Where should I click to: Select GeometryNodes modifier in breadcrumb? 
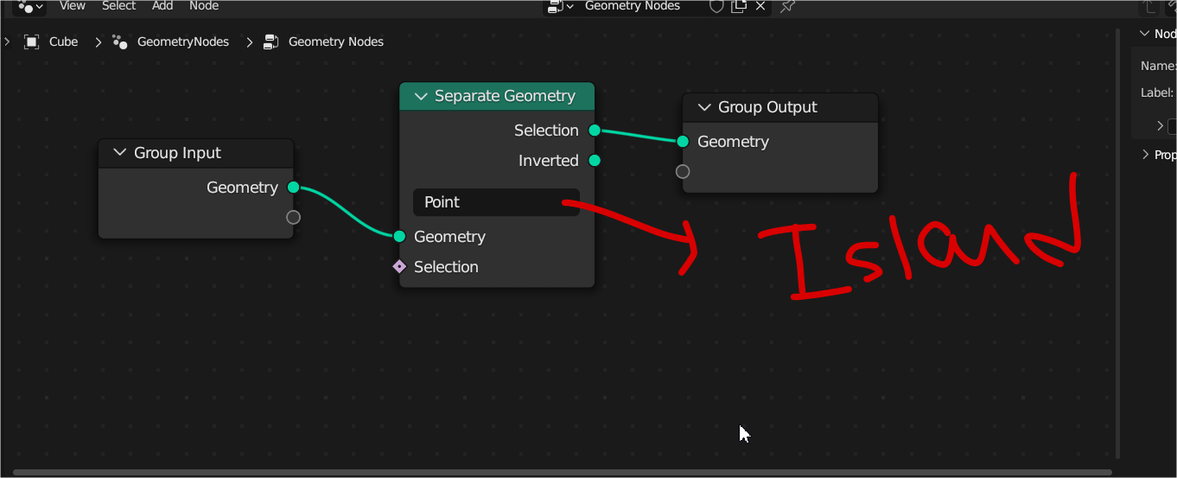(x=183, y=41)
